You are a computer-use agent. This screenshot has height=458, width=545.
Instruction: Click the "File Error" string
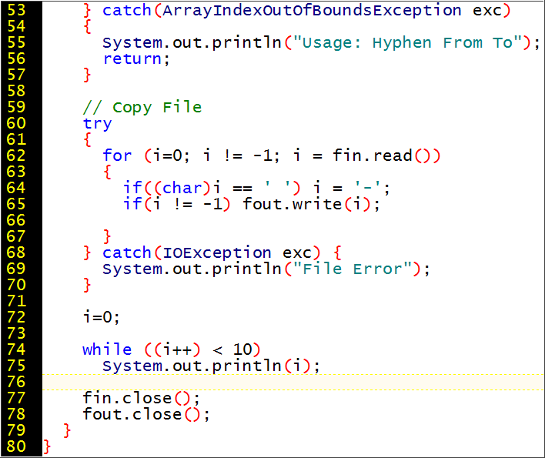pos(353,269)
